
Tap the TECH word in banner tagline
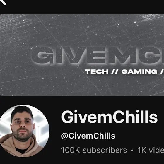click(97, 72)
